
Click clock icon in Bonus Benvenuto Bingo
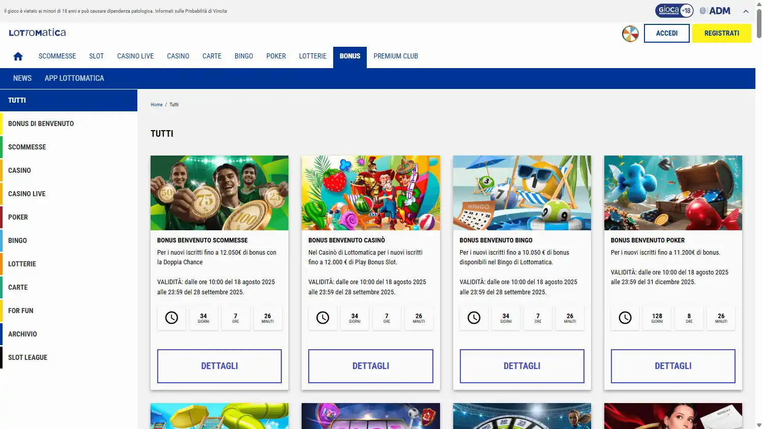coord(474,318)
